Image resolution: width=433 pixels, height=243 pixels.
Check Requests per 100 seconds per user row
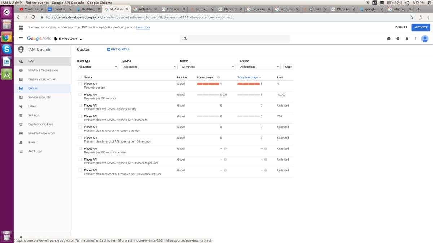[x=80, y=148]
